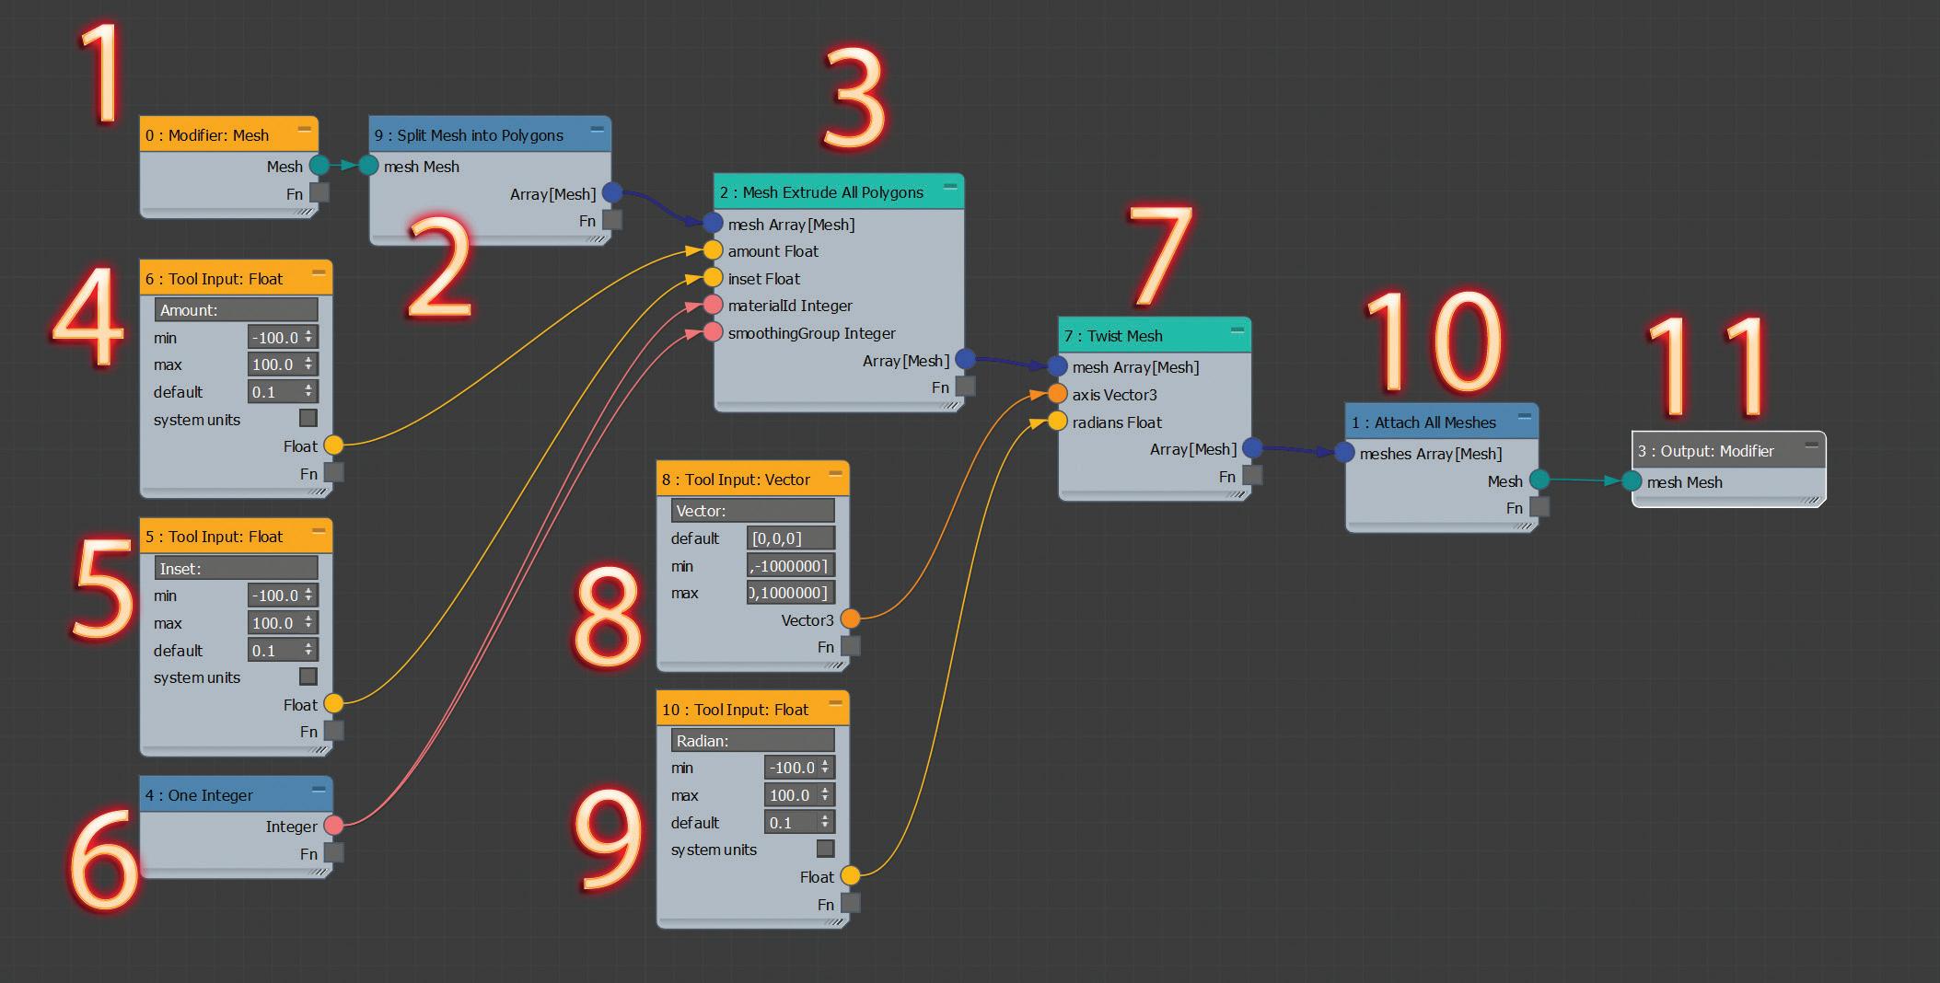Click the max spinner in Radian node

[x=799, y=794]
